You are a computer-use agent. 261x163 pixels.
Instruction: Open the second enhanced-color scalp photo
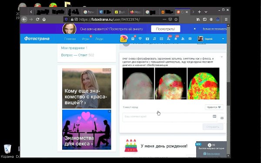point(171,83)
